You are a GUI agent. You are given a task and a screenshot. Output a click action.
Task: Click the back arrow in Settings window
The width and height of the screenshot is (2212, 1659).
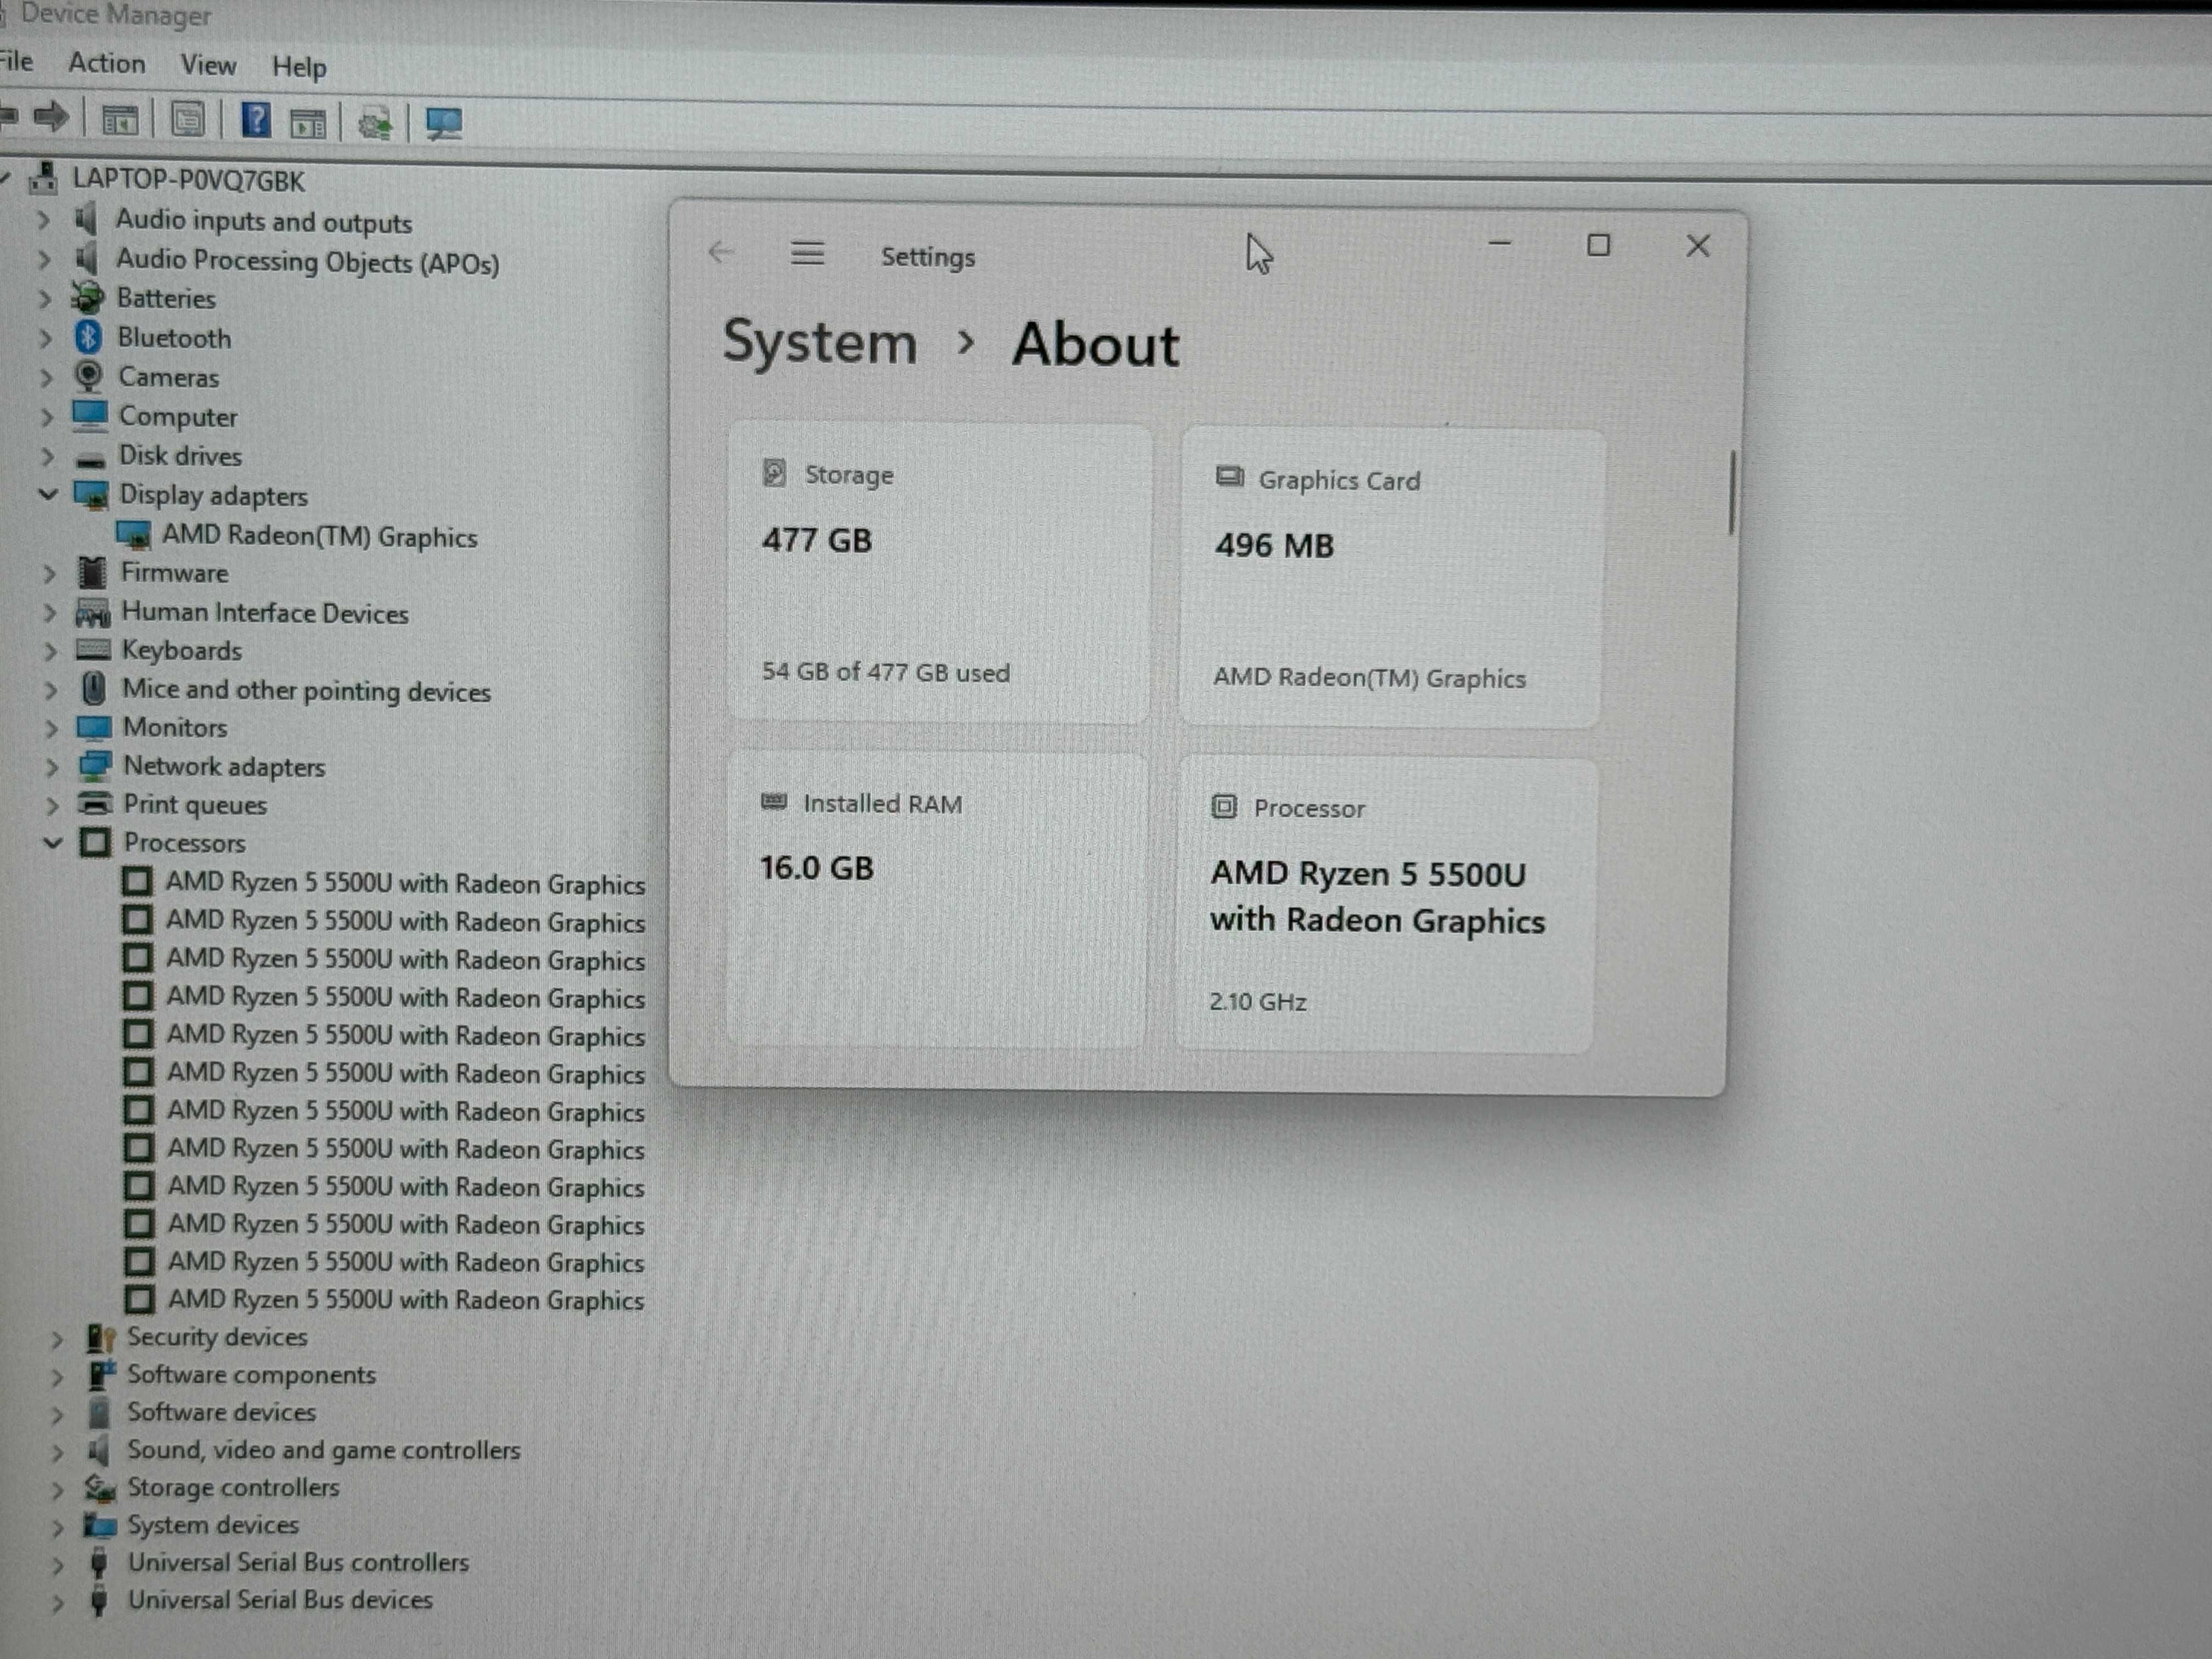click(x=721, y=252)
